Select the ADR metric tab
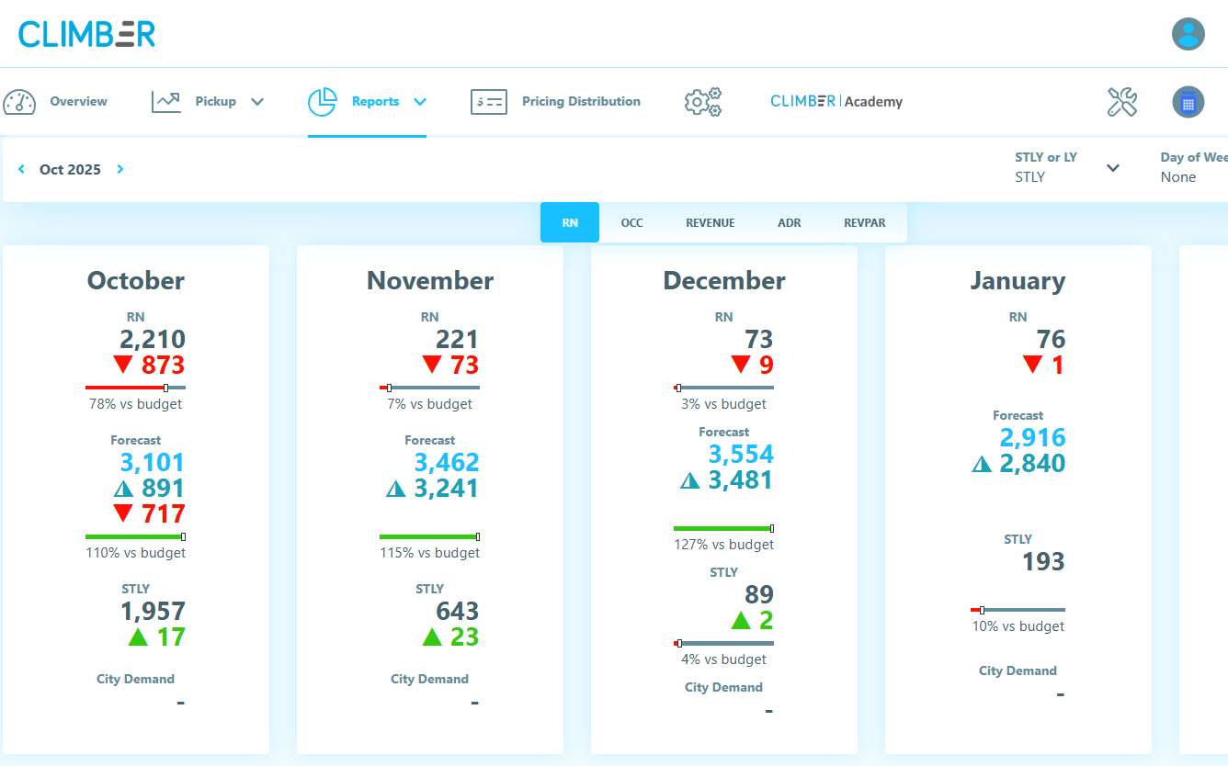The height and width of the screenshot is (766, 1228). (790, 222)
